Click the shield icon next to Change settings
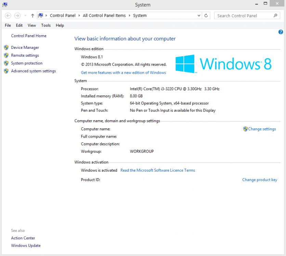The width and height of the screenshot is (286, 256). click(245, 129)
